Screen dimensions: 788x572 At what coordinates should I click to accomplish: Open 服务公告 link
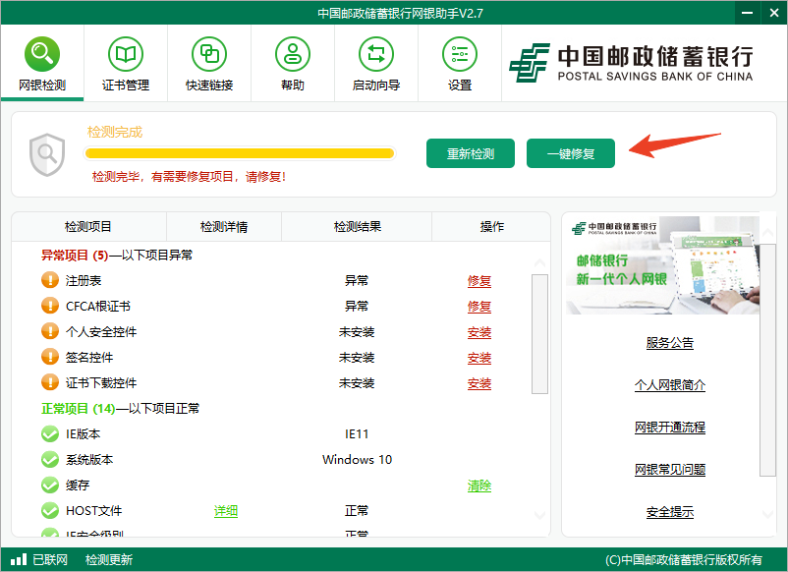(669, 343)
